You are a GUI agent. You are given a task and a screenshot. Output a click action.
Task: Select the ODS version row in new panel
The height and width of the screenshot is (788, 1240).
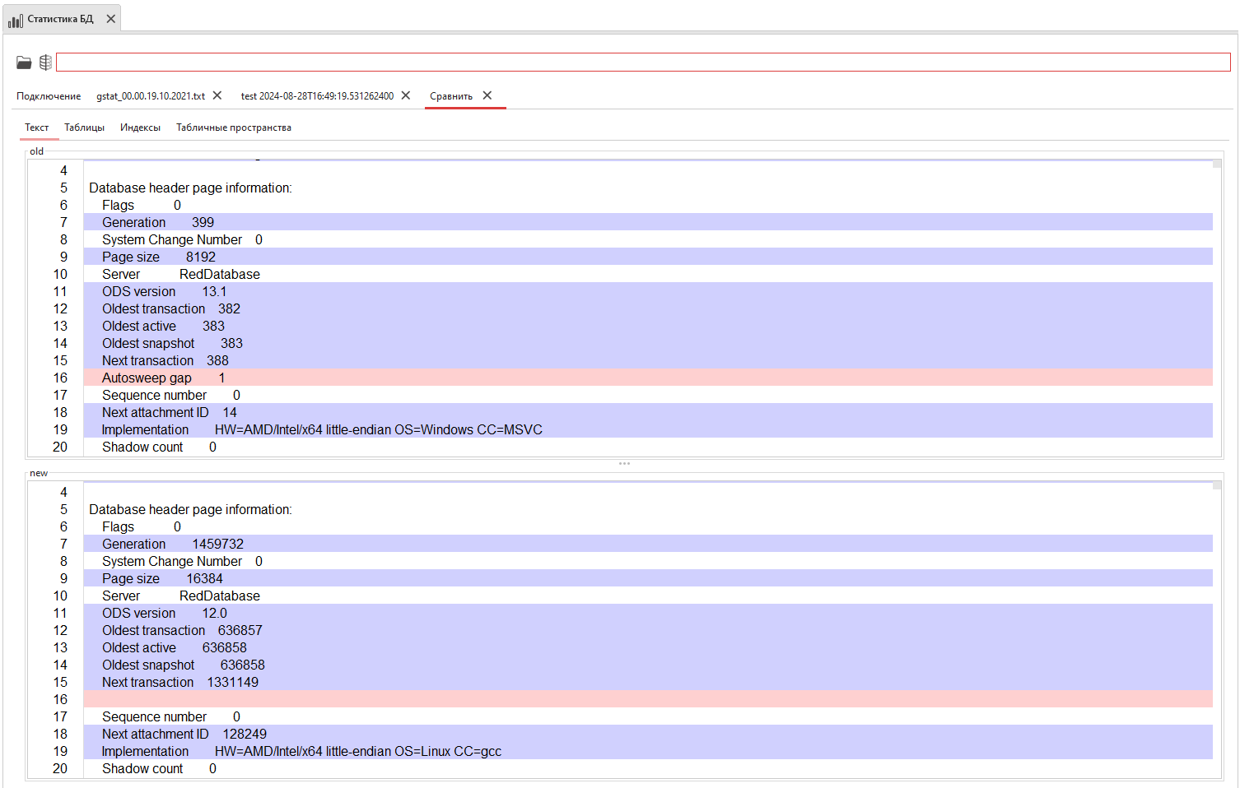[329, 613]
